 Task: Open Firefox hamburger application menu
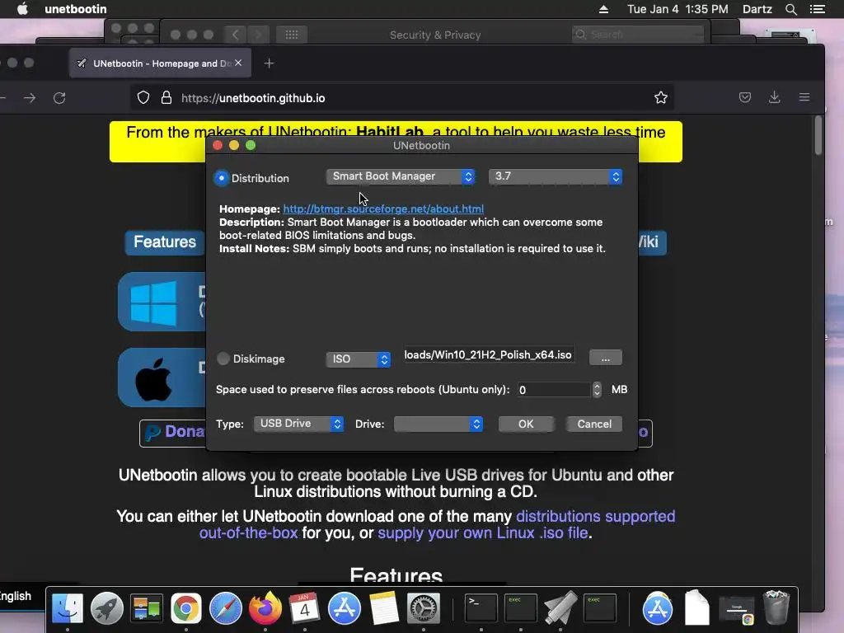pyautogui.click(x=804, y=97)
